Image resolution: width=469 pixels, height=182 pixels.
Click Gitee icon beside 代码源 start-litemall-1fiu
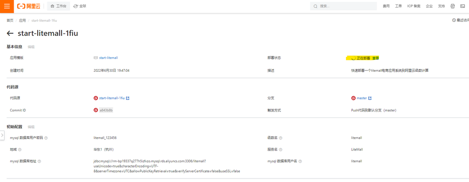coord(96,98)
